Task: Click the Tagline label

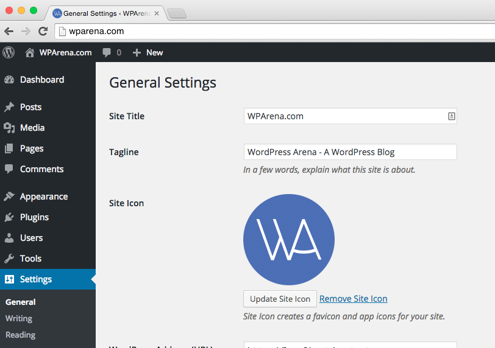Action: click(124, 152)
